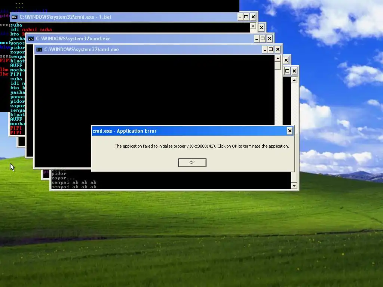Screen dimensions: 383x287
Task: Click scrollbar thumb in front cmd.exe window
Action: tap(278, 66)
